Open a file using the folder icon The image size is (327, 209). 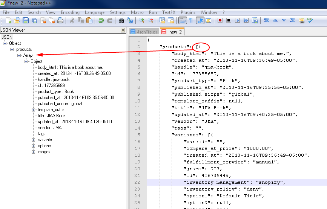17,20
